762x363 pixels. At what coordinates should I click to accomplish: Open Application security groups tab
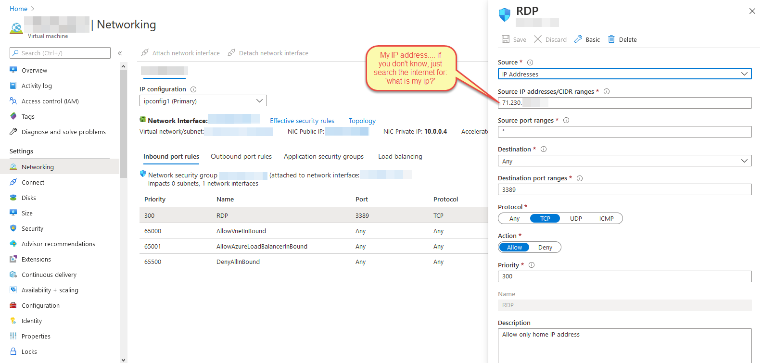(324, 156)
